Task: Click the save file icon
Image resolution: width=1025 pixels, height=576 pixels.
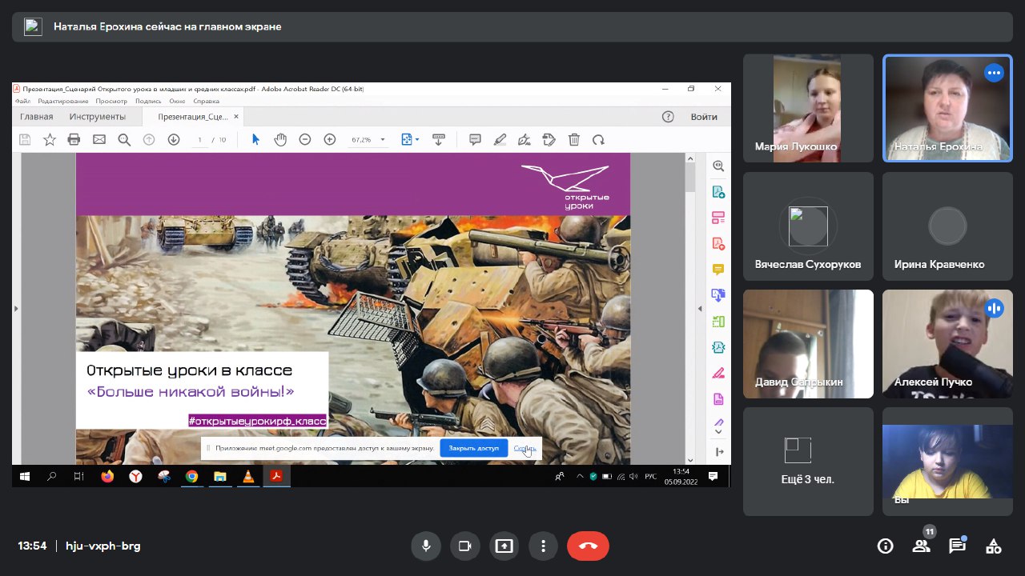Action: click(x=25, y=139)
